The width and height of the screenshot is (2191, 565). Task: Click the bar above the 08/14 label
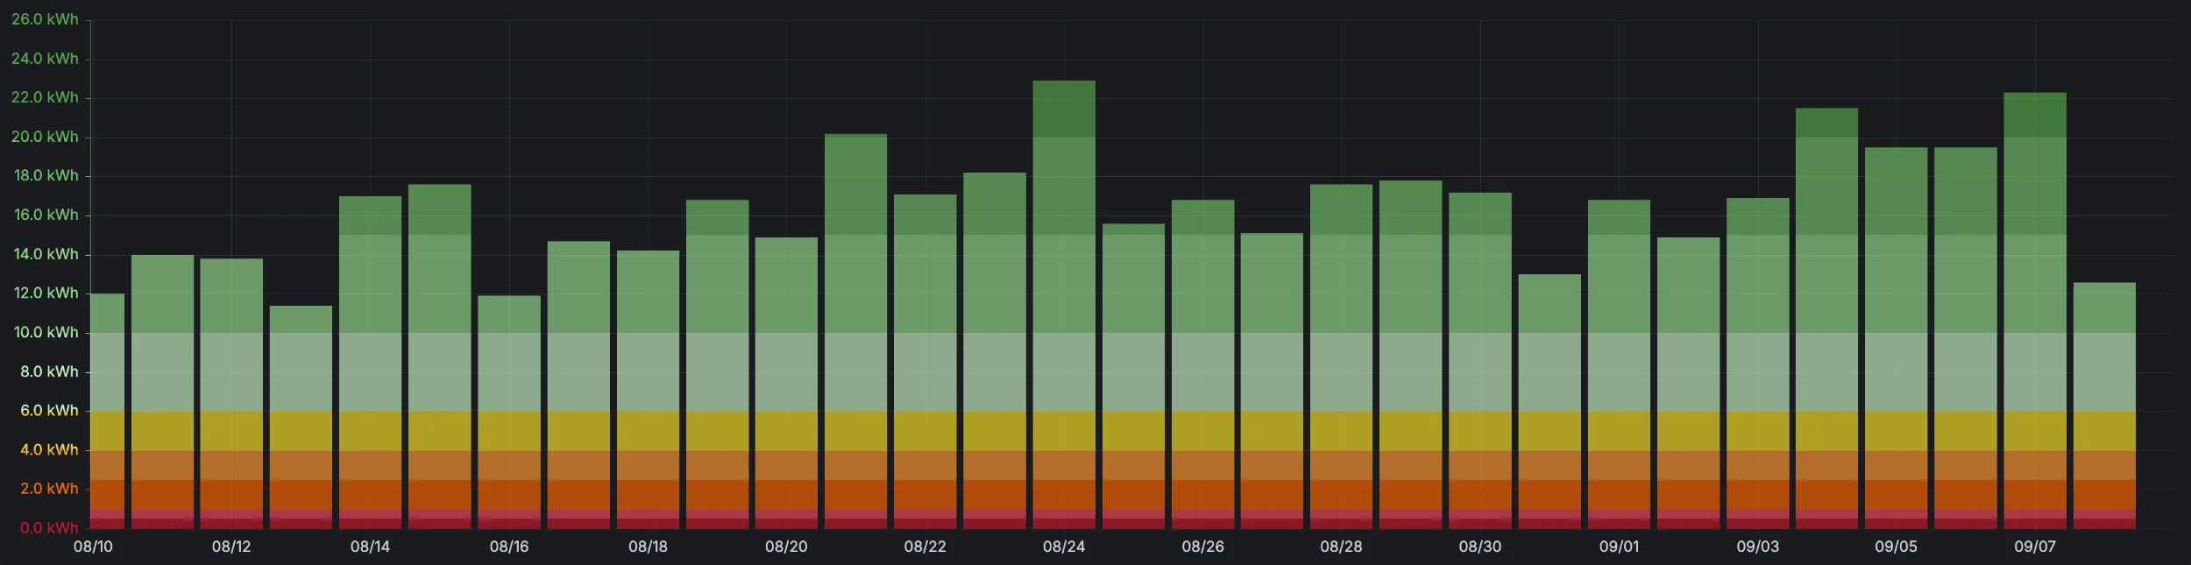coord(370,363)
